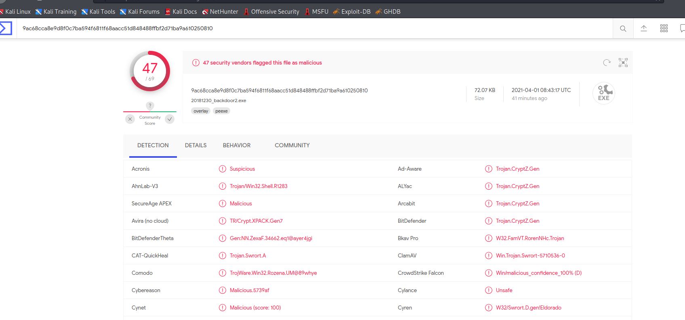Open the NetHunter bookmark
685x320 pixels.
220,12
